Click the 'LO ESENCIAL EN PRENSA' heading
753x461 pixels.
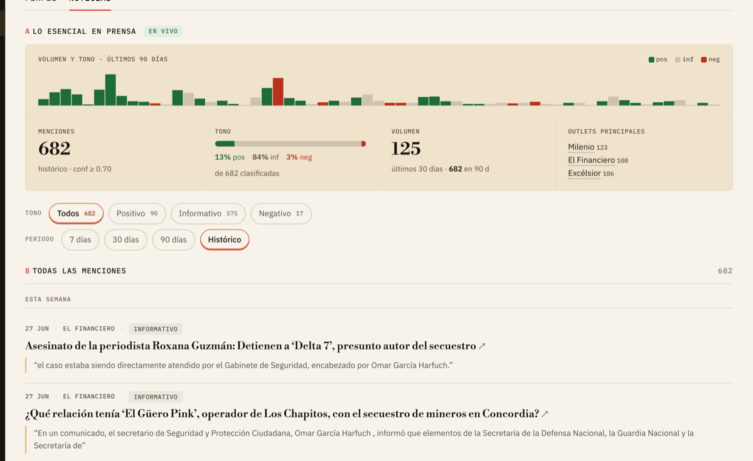(x=84, y=31)
